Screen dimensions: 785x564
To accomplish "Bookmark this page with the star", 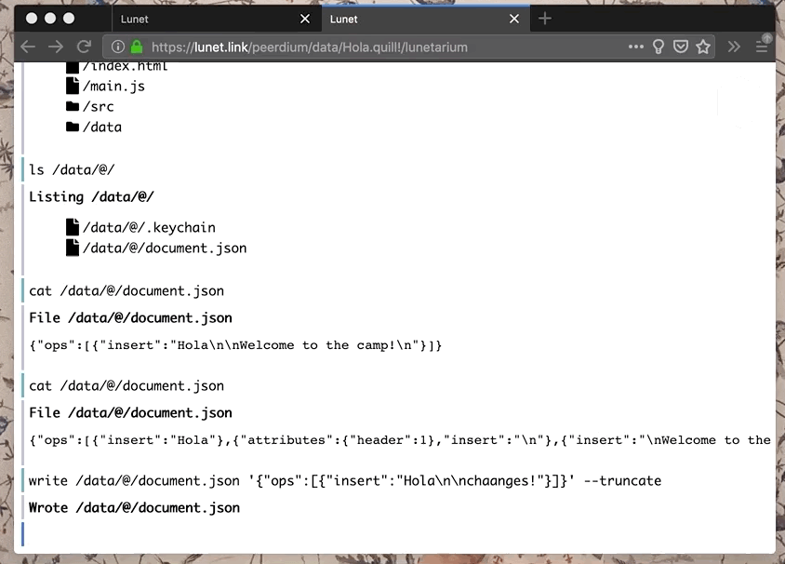I will [x=703, y=47].
